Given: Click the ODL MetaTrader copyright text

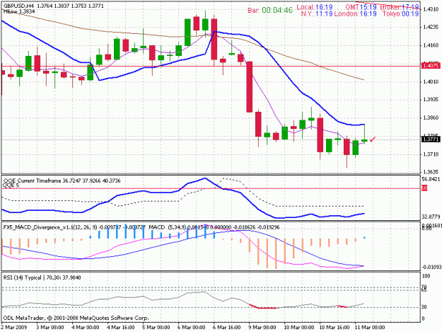Looking at the screenshot, I should (76, 318).
